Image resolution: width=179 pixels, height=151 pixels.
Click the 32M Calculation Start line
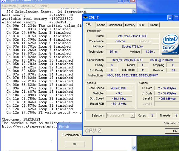pyautogui.click(x=47, y=12)
